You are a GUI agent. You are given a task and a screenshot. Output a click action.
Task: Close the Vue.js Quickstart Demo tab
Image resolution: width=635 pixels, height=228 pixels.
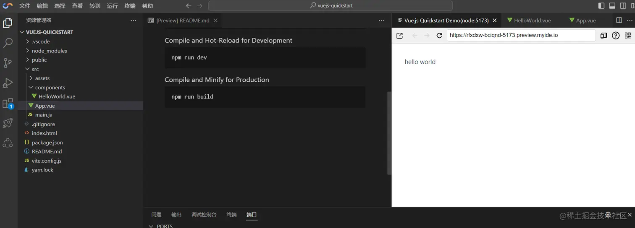[x=495, y=20]
